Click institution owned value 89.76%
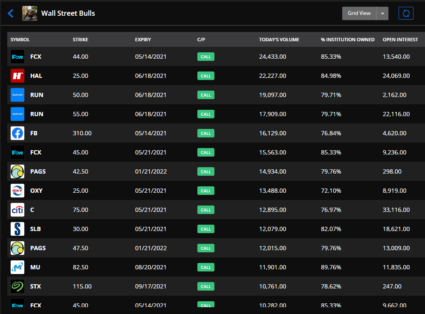The image size is (425, 314). click(x=331, y=267)
